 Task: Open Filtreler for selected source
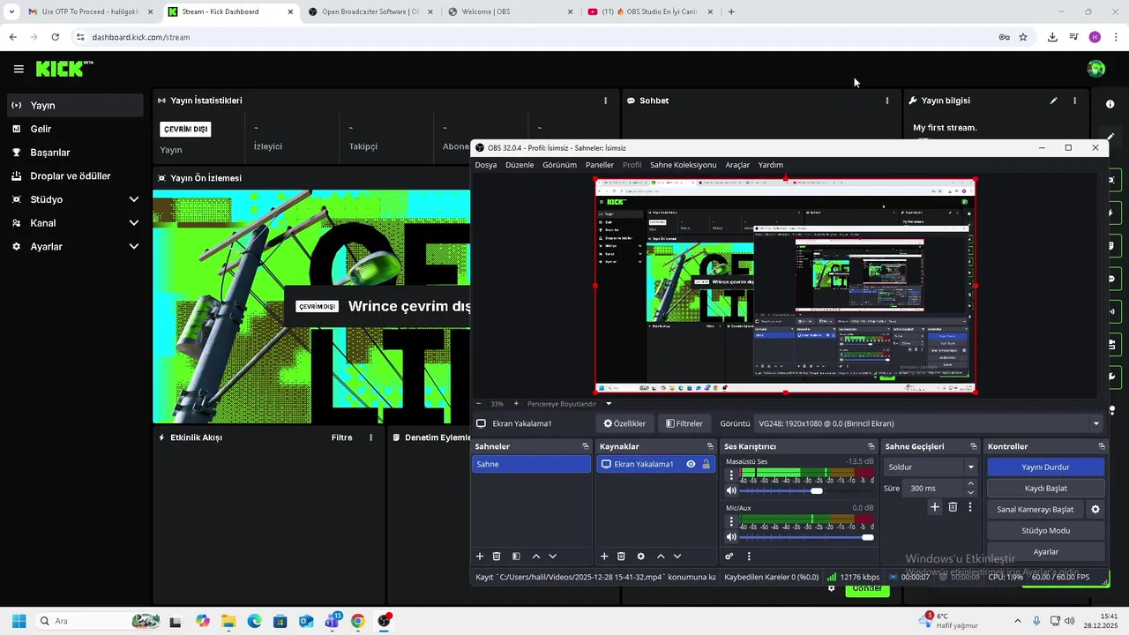pos(684,423)
